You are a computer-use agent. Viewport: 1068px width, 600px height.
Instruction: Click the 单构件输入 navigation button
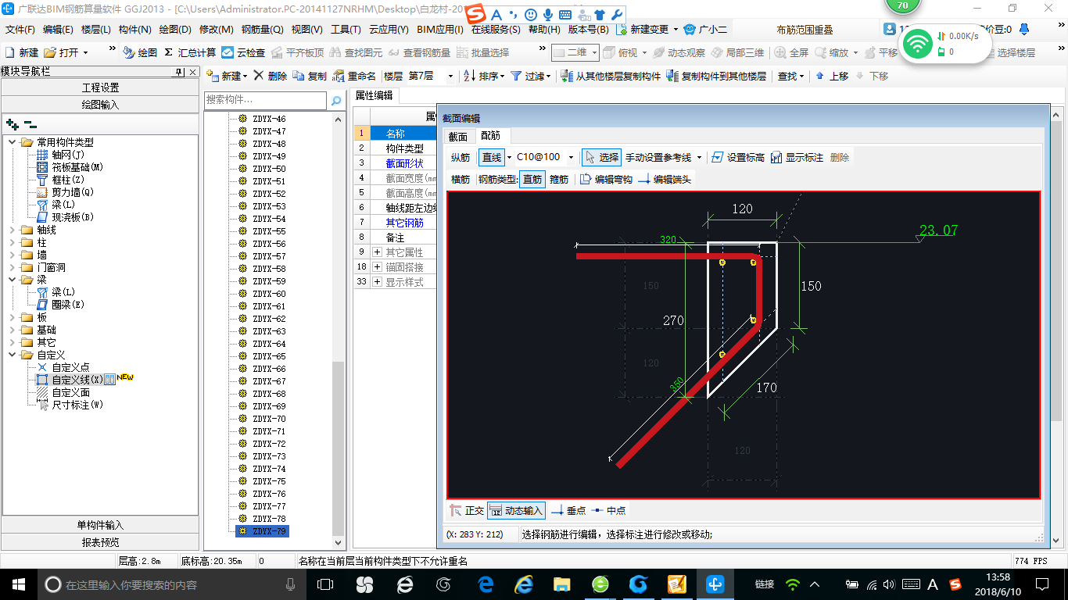tap(100, 525)
